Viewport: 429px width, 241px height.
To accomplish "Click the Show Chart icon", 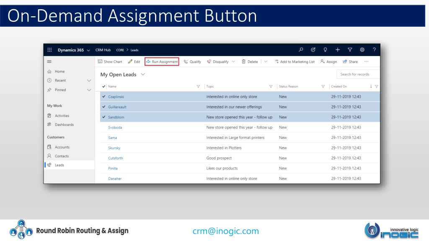I will tap(100, 62).
